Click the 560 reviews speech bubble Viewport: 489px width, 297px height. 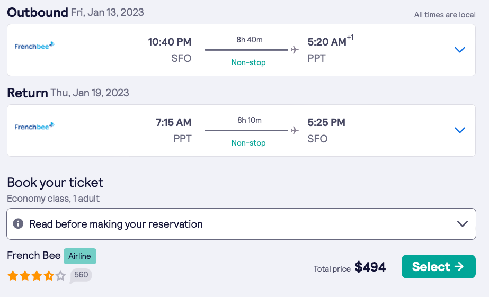tap(81, 275)
